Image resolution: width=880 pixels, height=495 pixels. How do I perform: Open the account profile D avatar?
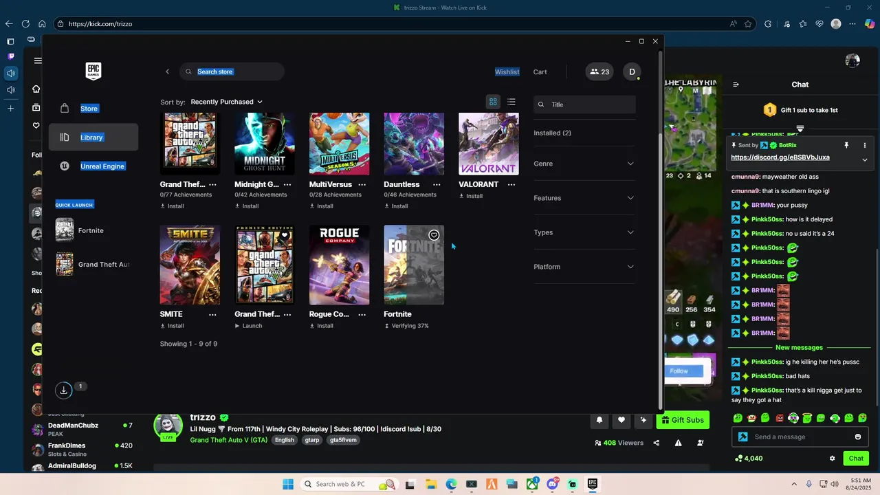[632, 71]
